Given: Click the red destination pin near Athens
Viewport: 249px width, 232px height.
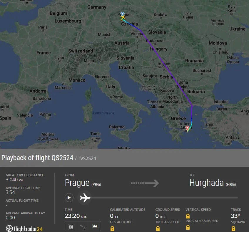Looking at the screenshot, I should click(188, 128).
